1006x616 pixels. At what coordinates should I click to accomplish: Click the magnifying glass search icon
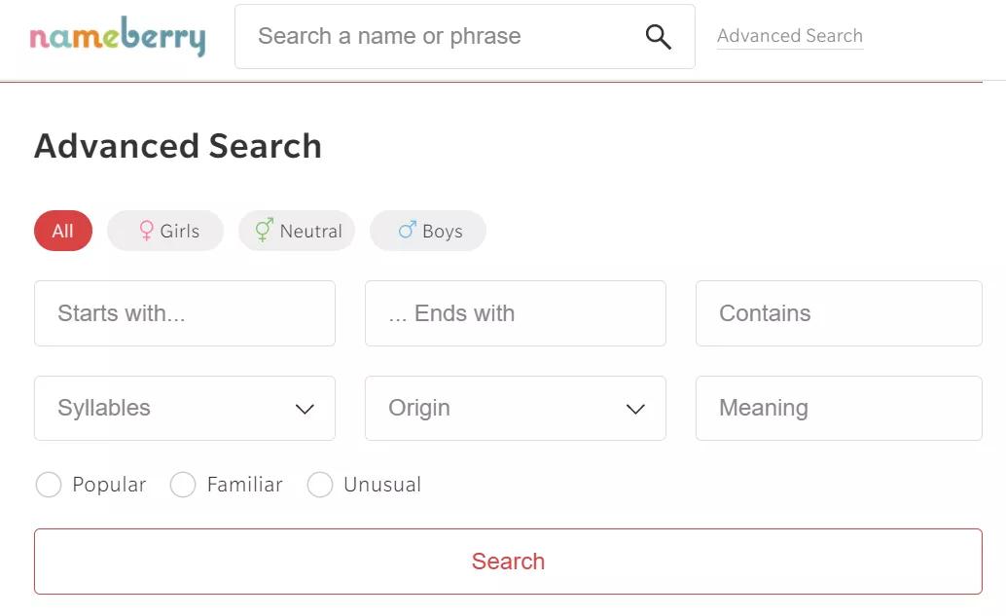point(659,37)
